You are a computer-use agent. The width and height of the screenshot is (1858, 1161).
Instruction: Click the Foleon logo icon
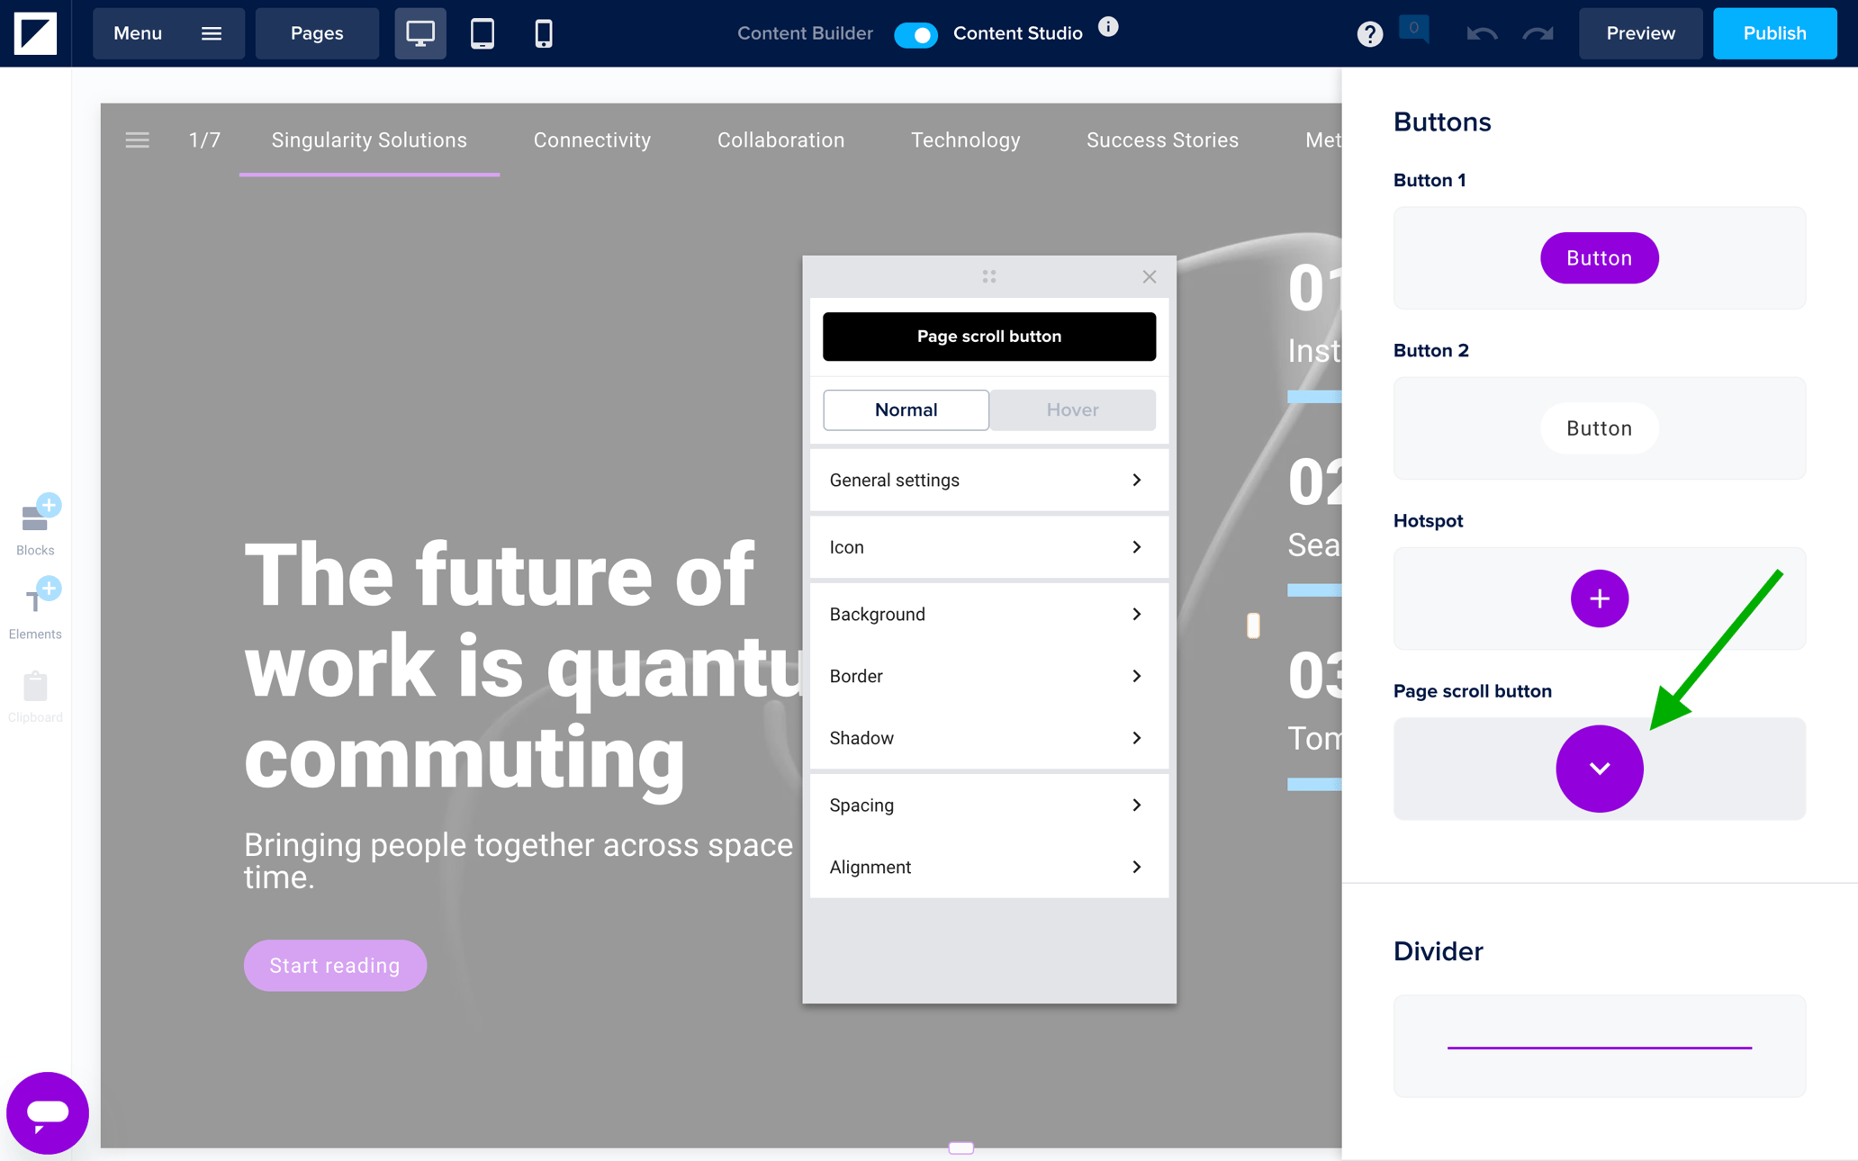[x=35, y=33]
